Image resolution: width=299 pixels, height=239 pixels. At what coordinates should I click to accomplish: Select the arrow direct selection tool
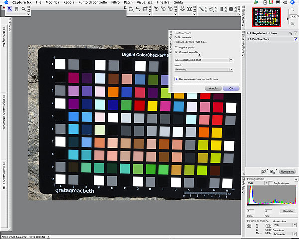(9, 9)
